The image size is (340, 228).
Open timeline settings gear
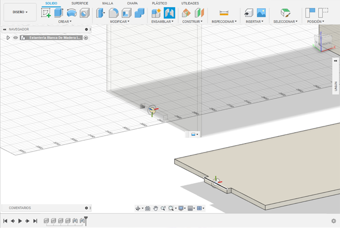click(x=334, y=221)
